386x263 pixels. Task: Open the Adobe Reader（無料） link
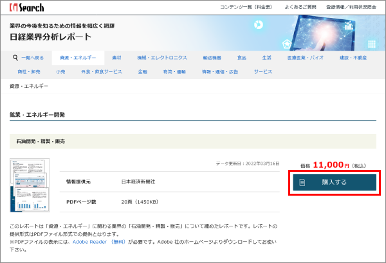tap(99, 242)
